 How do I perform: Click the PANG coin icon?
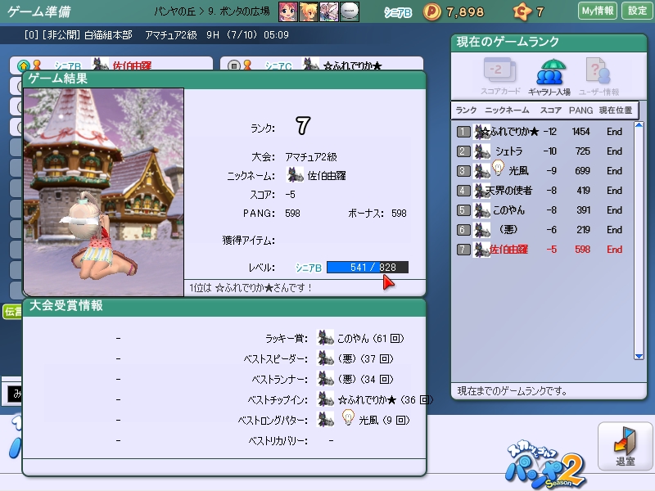[x=432, y=11]
